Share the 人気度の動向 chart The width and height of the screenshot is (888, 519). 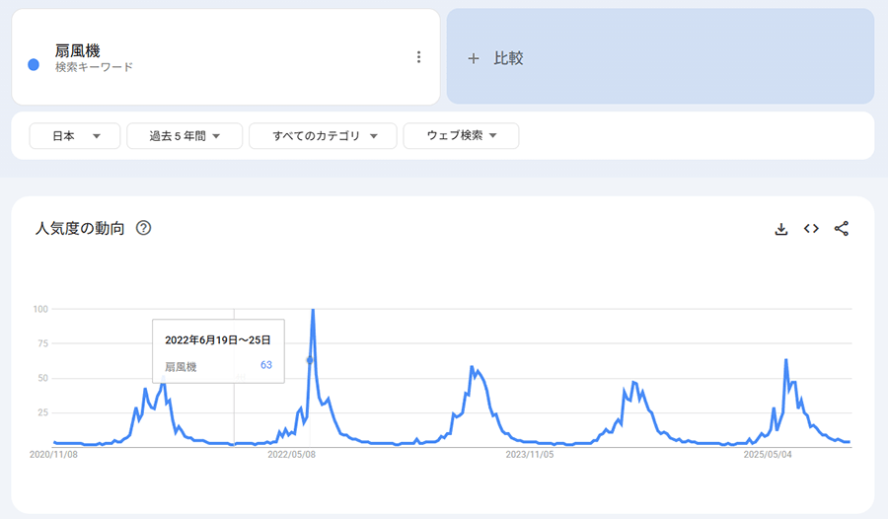[842, 229]
